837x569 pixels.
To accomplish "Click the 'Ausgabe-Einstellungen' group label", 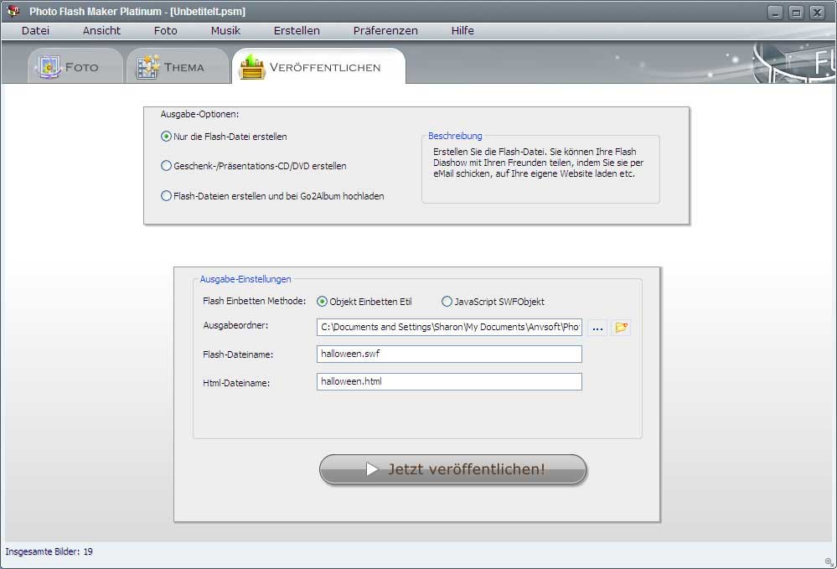I will [245, 279].
